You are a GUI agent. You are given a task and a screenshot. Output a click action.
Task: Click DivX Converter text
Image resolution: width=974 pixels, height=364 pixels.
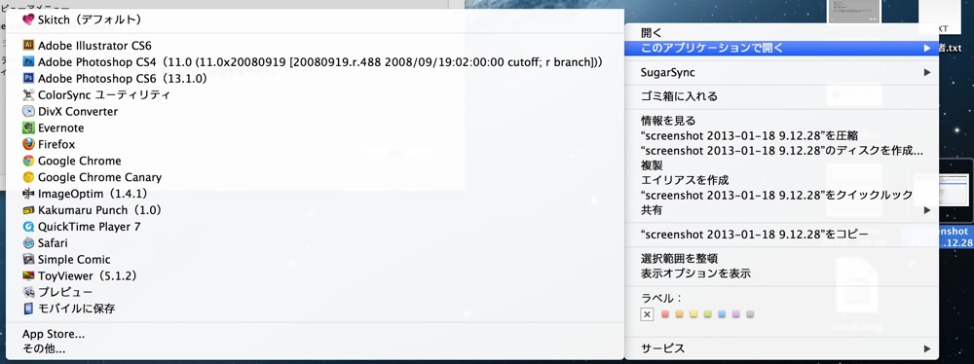pos(78,111)
